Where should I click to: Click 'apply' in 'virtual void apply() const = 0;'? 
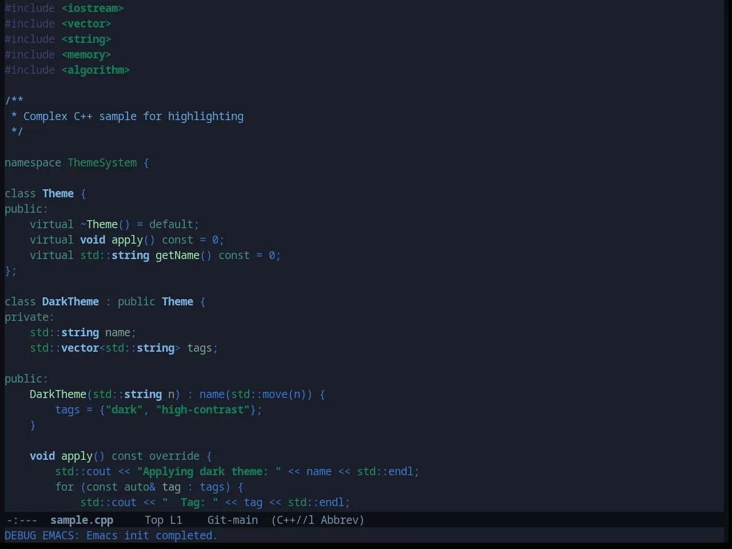[x=127, y=240]
